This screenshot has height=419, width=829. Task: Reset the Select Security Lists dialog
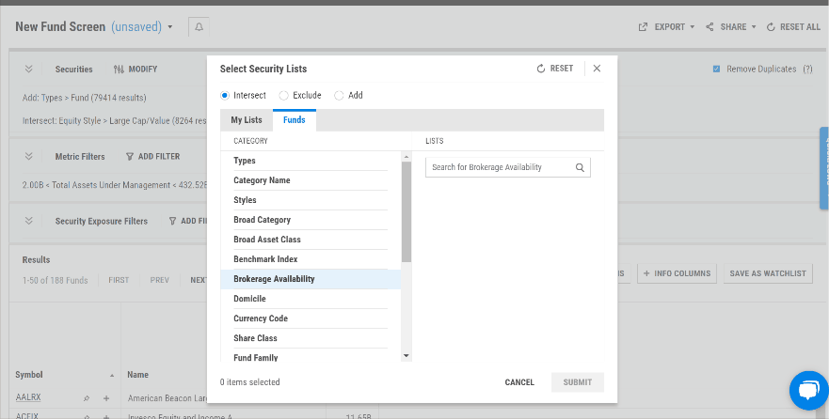coord(555,69)
